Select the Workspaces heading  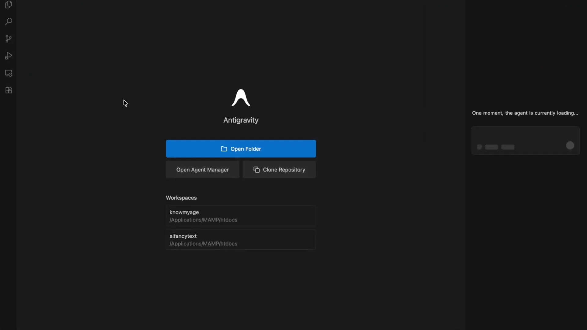click(x=181, y=198)
